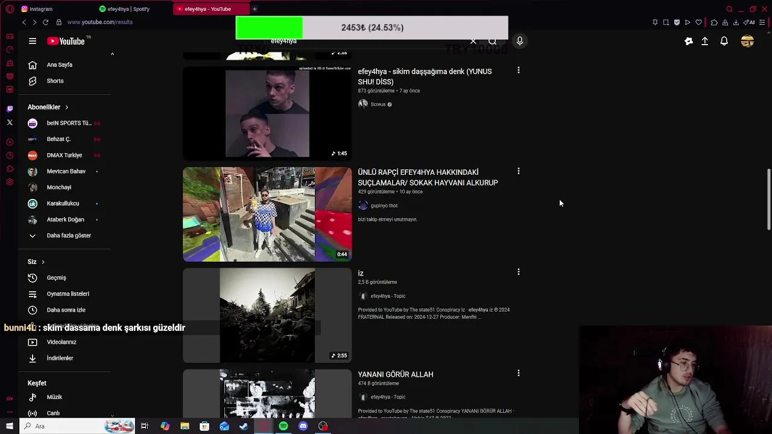Viewport: 772px width, 434px height.
Task: Open Discord from the Windows taskbar
Action: [303, 426]
